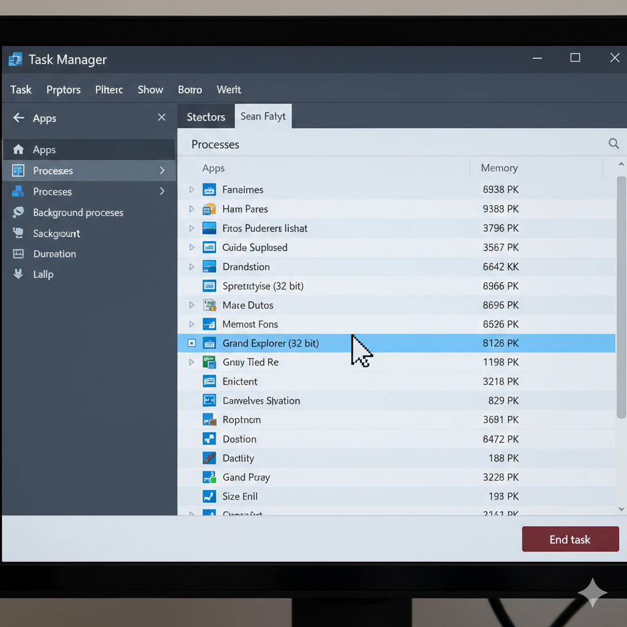Open chevron on second Proceses sidebar item
This screenshot has width=627, height=627.
162,191
